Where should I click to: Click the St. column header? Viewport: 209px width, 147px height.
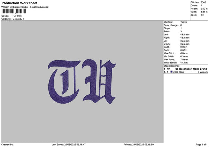click(x=177, y=69)
